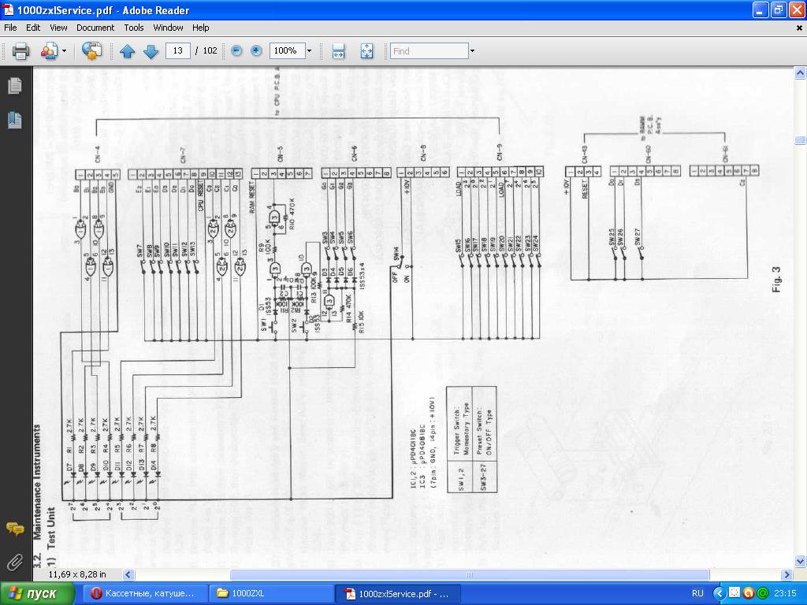Expand the zoom percentage dropdown

309,51
